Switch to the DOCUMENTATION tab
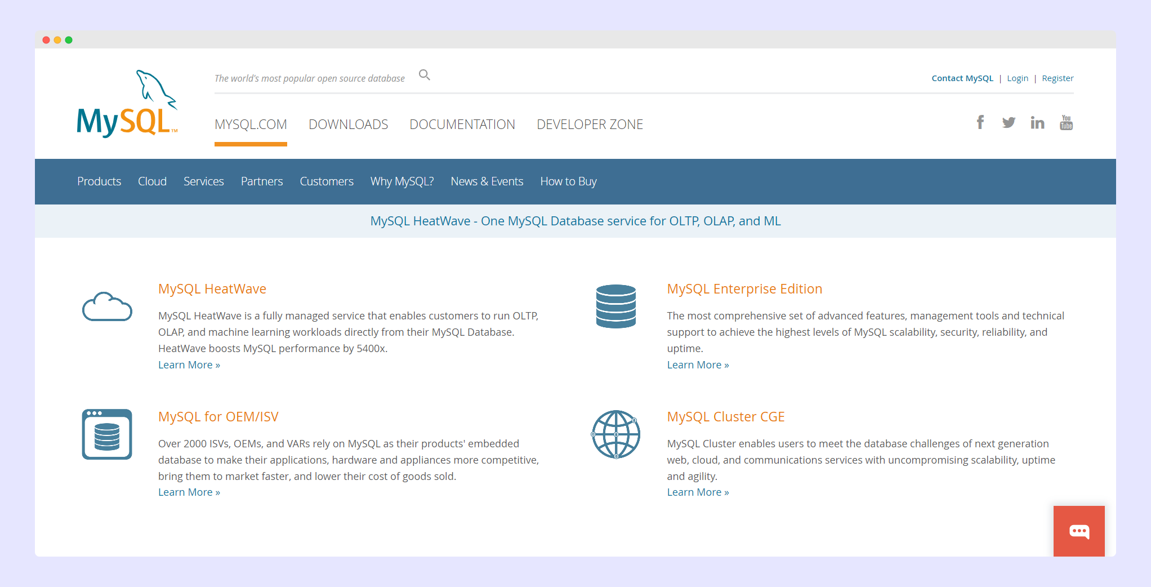Screen dimensions: 1151x587 (462, 124)
